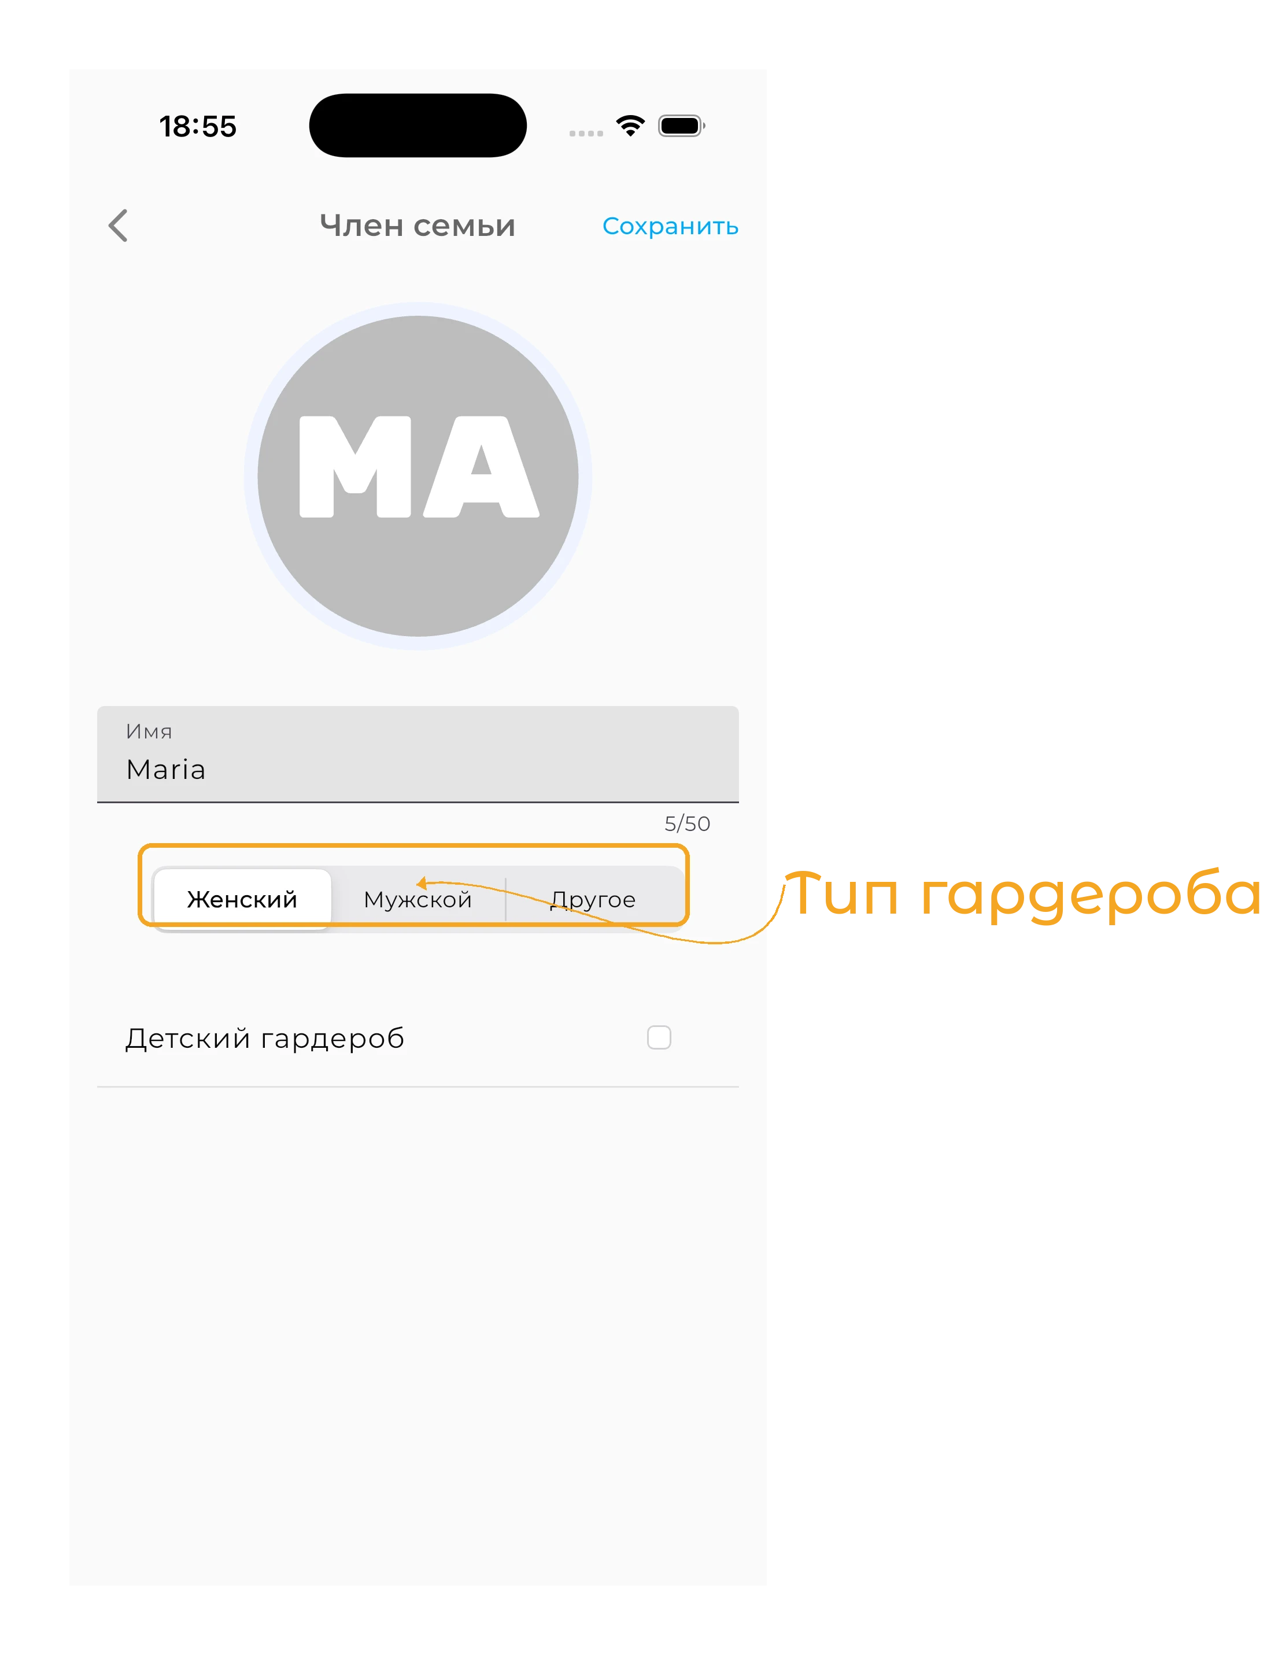The height and width of the screenshot is (1655, 1282).
Task: Tap the Имя field label
Action: pyautogui.click(x=149, y=732)
